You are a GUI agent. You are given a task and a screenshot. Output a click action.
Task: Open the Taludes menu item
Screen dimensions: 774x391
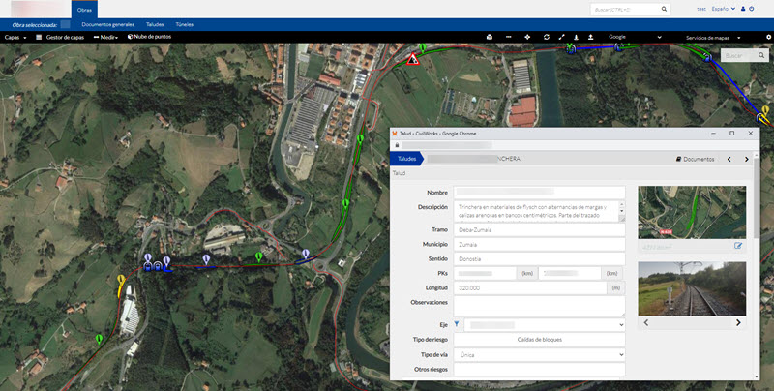155,22
